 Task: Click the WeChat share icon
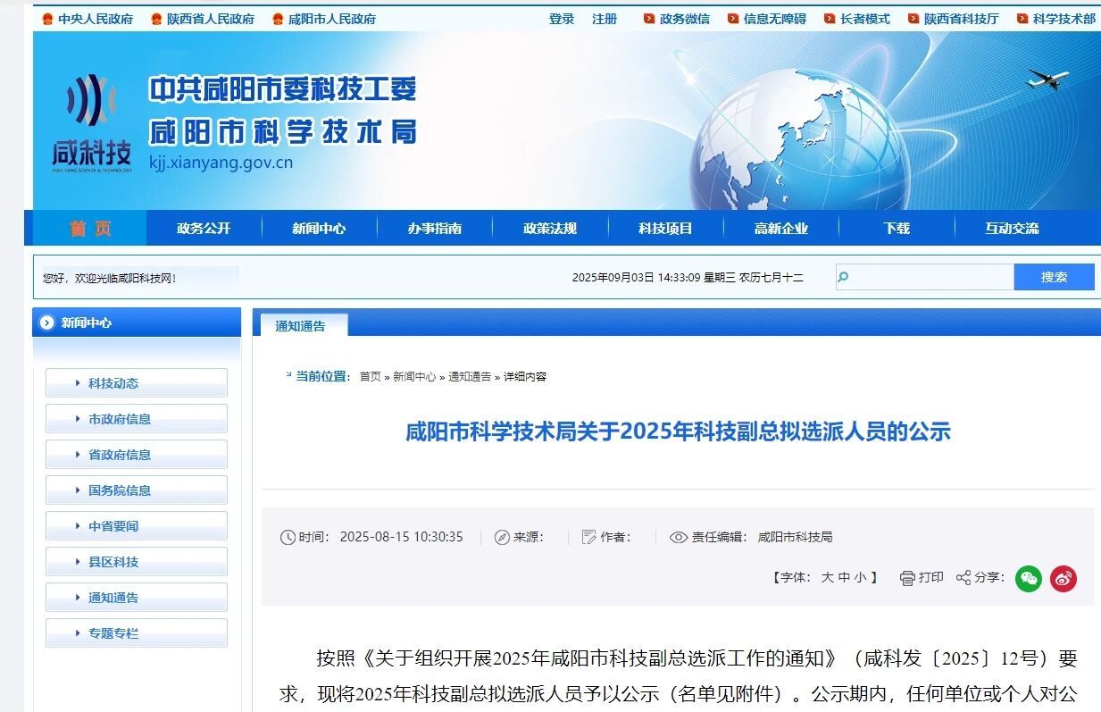pyautogui.click(x=1028, y=579)
